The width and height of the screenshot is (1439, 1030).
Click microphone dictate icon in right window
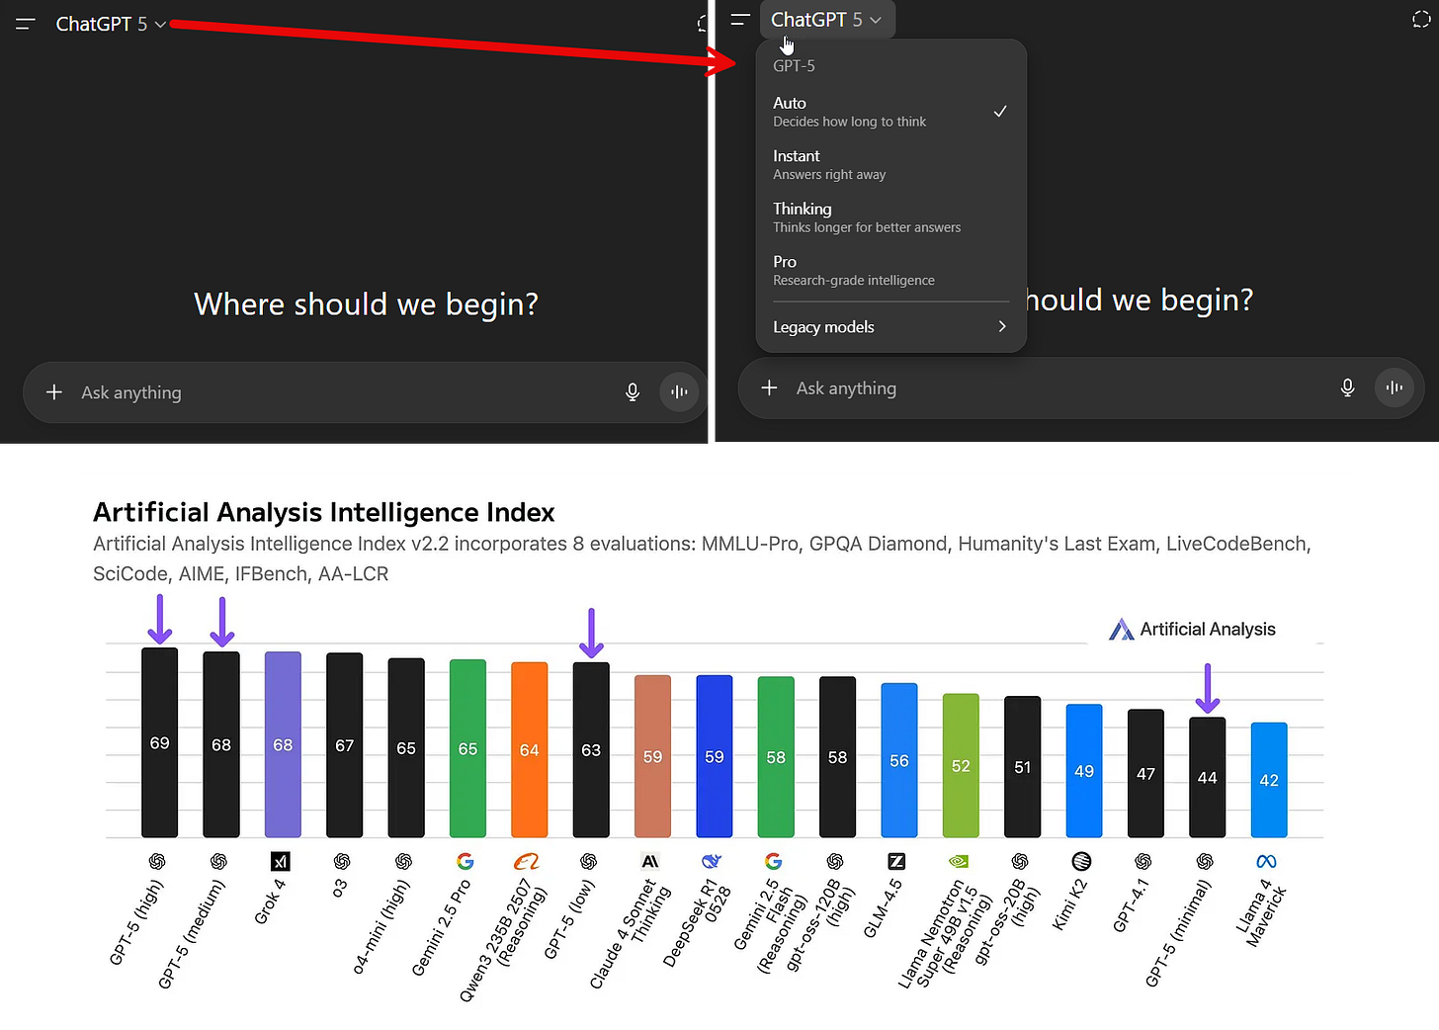pyautogui.click(x=1347, y=388)
